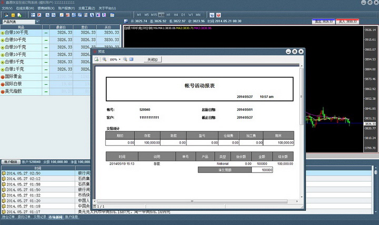Image resolution: width=379 pixels, height=225 pixels.
Task: Click the 关闭 button in preview window
Action: [x=153, y=59]
